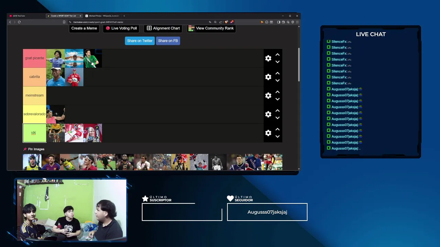Select the meinstream tier label
The image size is (440, 247).
pos(34,95)
